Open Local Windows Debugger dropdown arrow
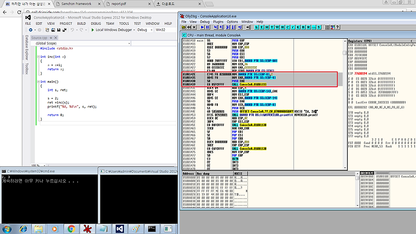 [134, 30]
